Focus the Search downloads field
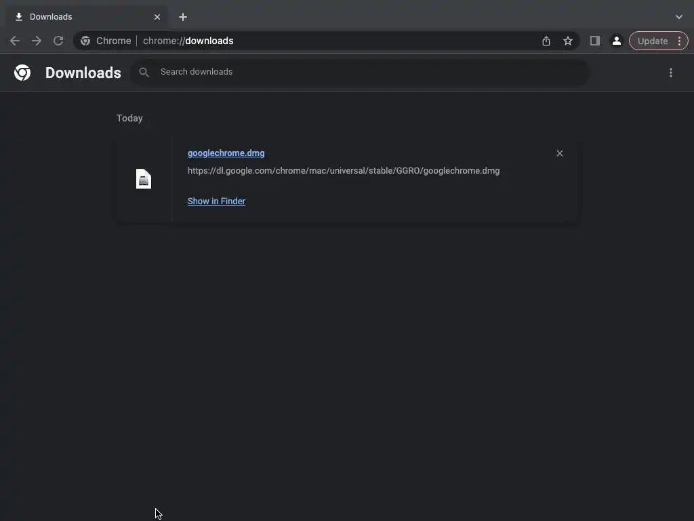This screenshot has height=521, width=694. click(x=361, y=72)
